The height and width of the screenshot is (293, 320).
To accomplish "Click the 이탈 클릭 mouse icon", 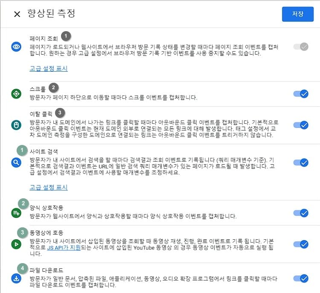I will point(16,125).
